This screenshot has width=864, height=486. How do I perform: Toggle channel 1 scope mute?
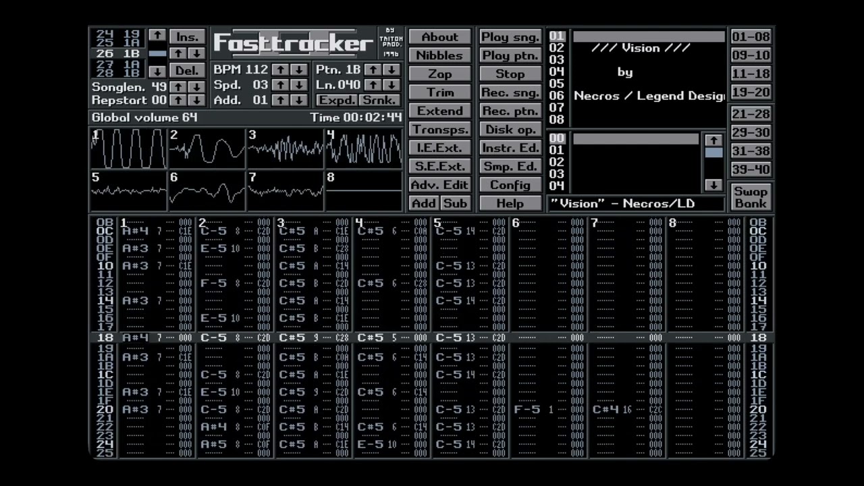click(128, 148)
